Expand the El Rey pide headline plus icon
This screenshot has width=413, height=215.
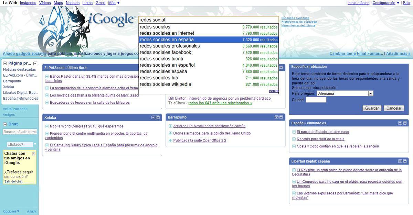tap(294, 170)
